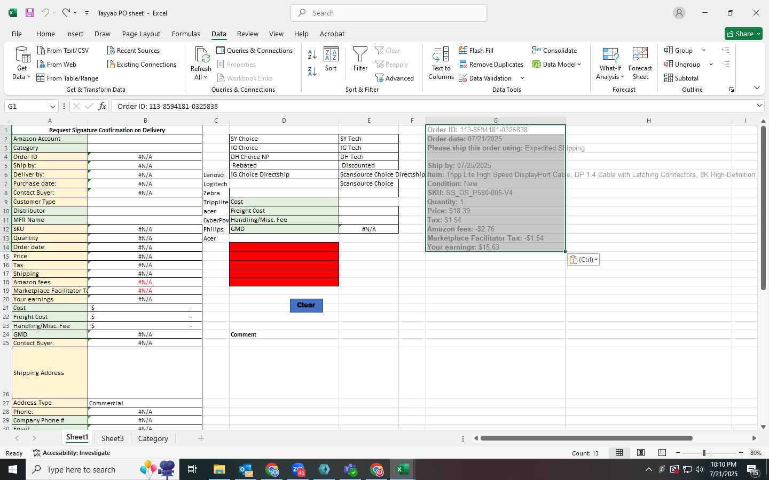Click the green Share button

pyautogui.click(x=743, y=34)
